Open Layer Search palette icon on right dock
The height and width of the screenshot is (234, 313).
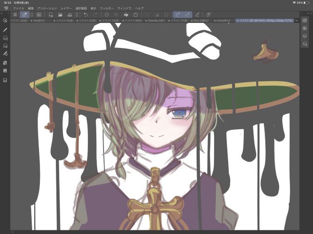(305, 44)
